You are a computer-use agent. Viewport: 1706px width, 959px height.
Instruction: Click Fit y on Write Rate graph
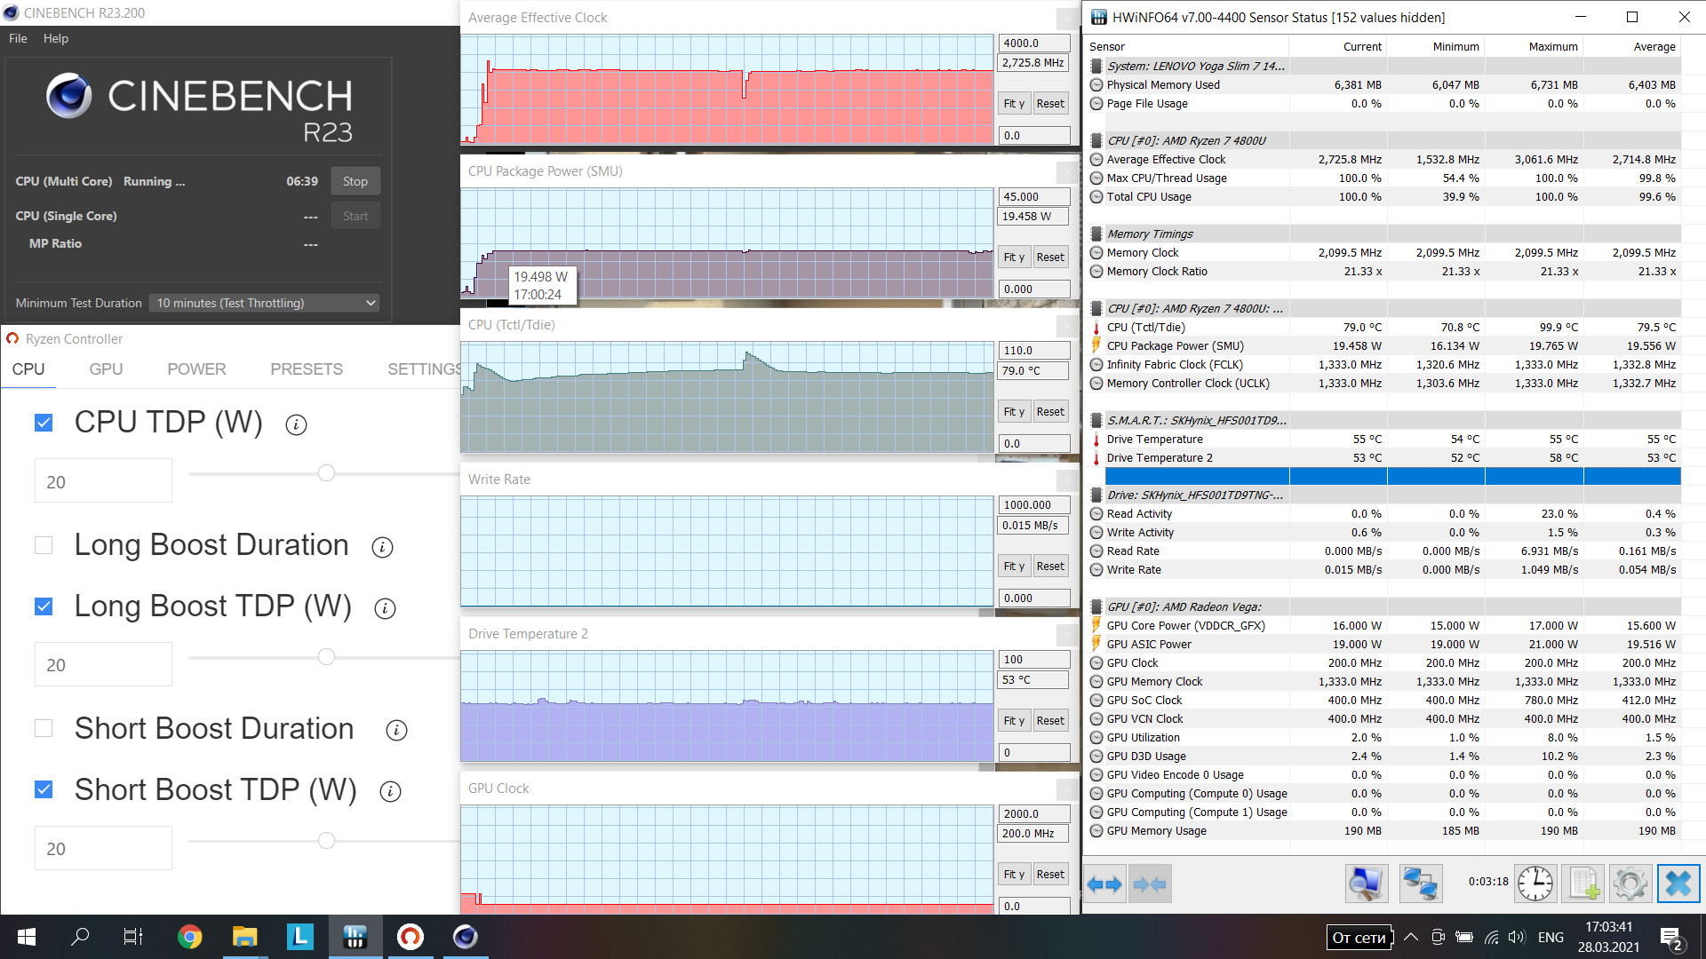coord(1014,566)
